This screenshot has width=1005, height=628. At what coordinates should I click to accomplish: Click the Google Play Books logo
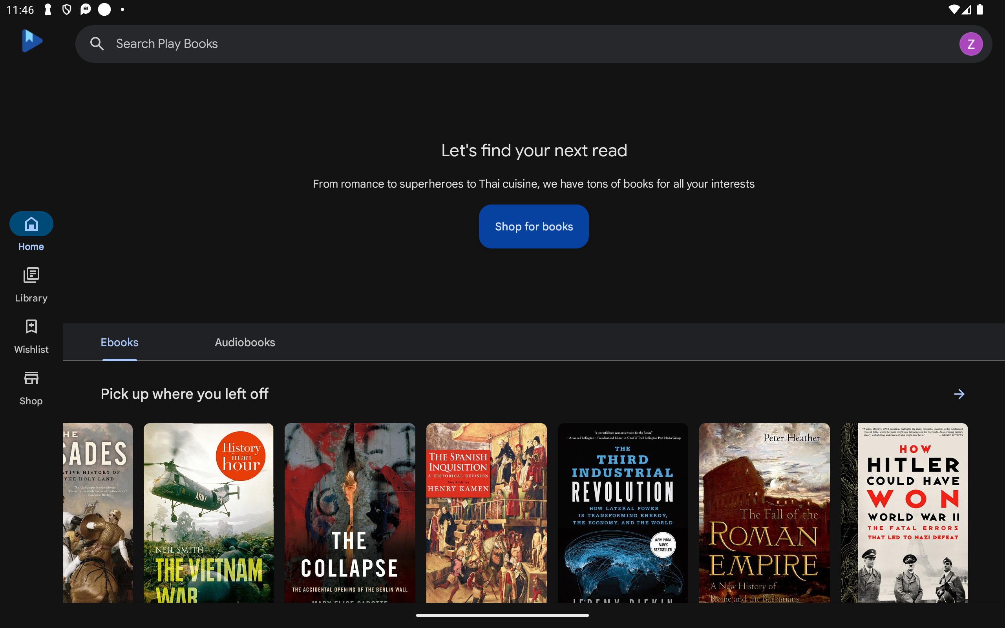click(x=31, y=41)
